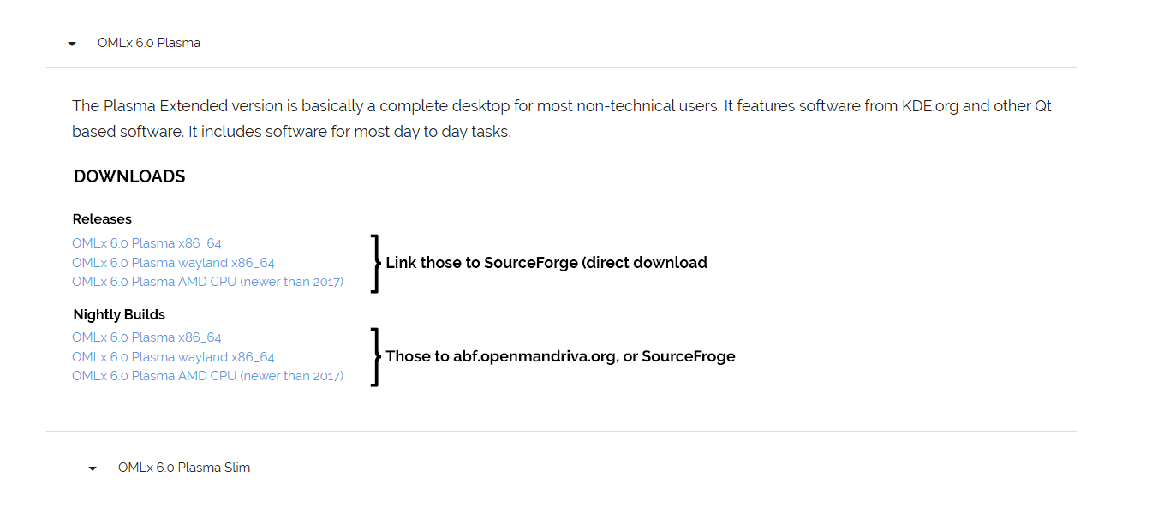
Task: Click the Nightly Builds subheading
Action: 119,314
